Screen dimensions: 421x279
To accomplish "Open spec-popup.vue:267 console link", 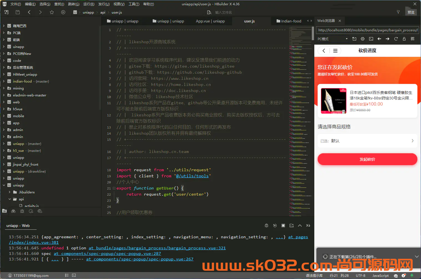I will 140,259.
